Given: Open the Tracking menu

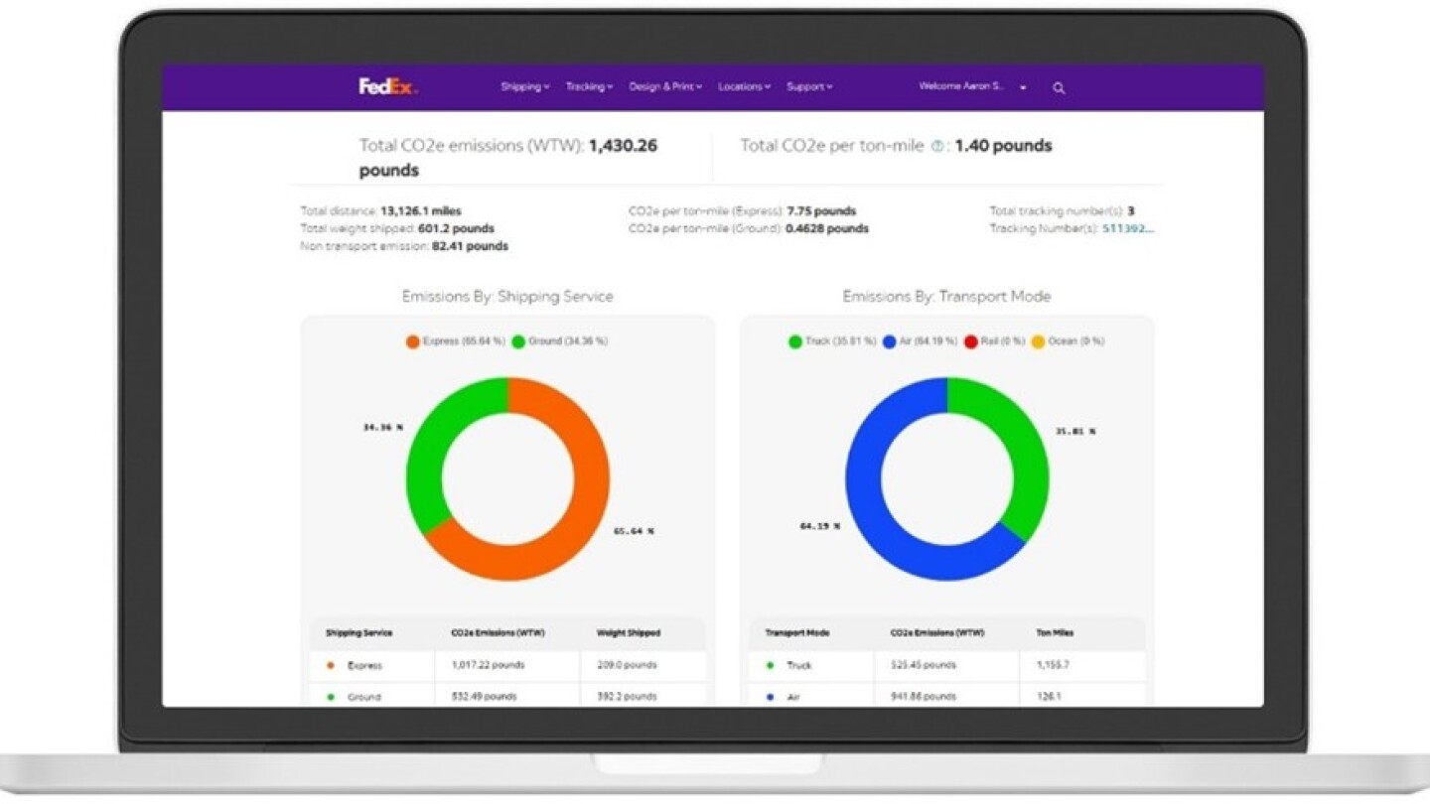Looking at the screenshot, I should 588,87.
